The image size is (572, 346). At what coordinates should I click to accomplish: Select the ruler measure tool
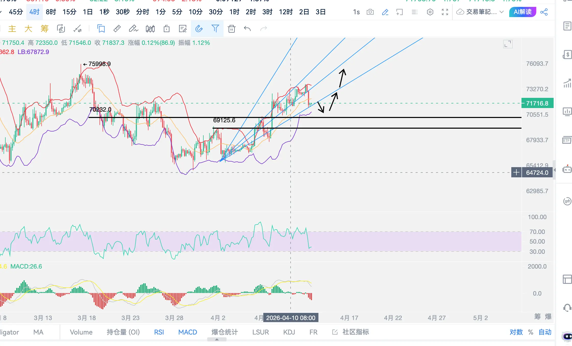click(117, 29)
